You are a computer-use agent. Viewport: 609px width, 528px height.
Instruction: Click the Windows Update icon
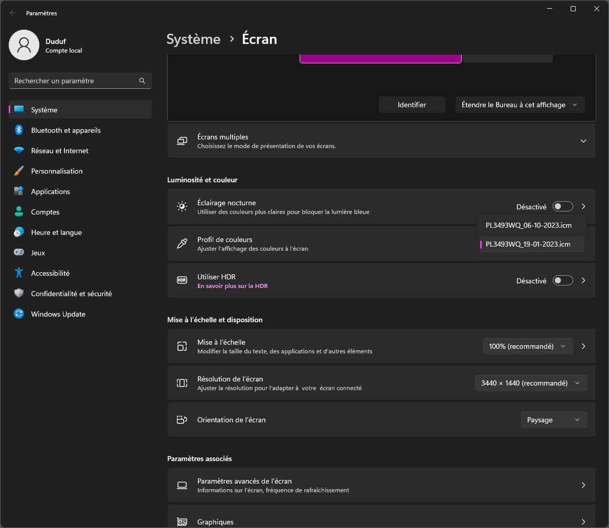[19, 314]
